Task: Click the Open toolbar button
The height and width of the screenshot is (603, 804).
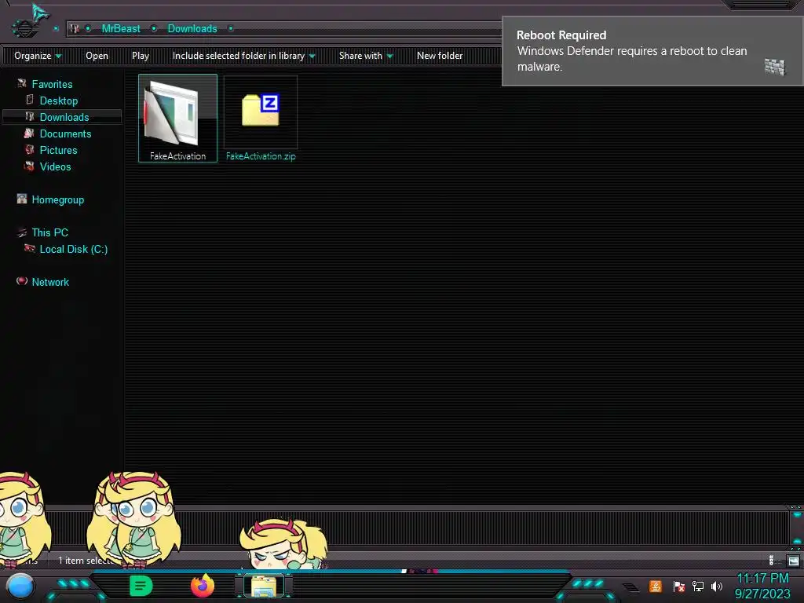Action: [x=97, y=56]
